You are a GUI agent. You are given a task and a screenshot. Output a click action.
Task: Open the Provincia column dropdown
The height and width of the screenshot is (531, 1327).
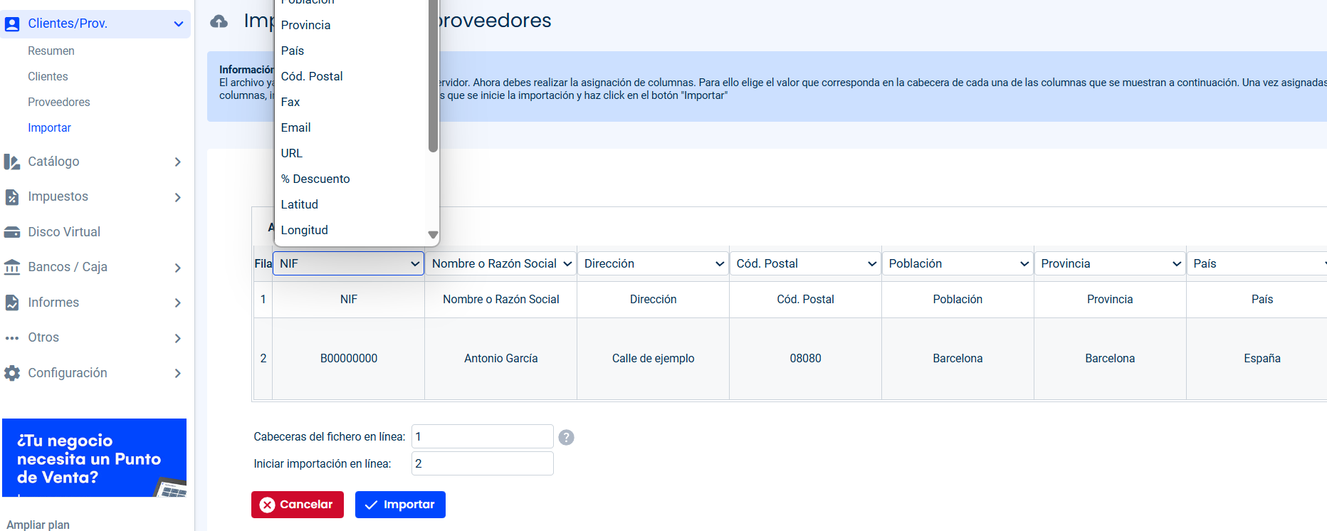[1109, 263]
